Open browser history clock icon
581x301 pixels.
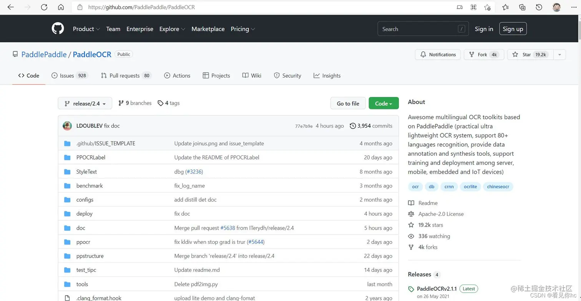pos(539,7)
